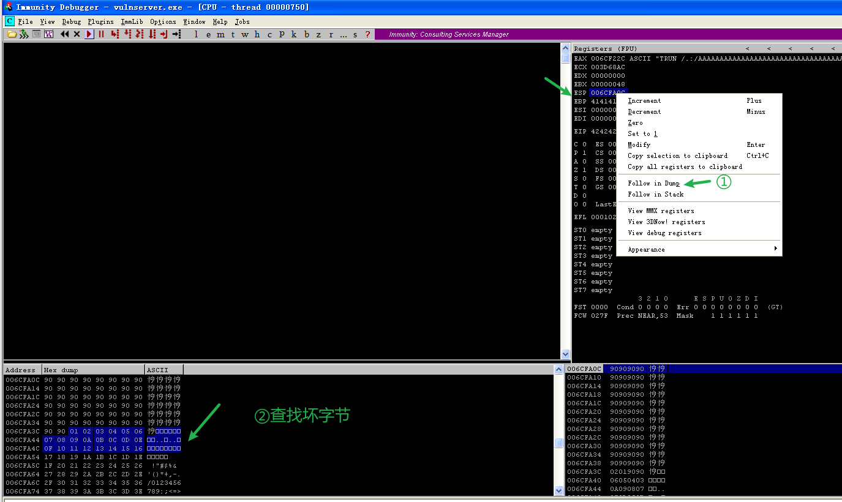This screenshot has height=502, width=842.
Task: Click the purple grid toolbar icon
Action: [48, 34]
